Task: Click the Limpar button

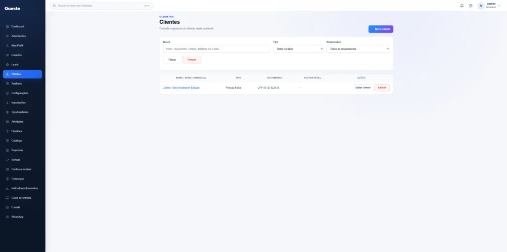Action: [192, 60]
